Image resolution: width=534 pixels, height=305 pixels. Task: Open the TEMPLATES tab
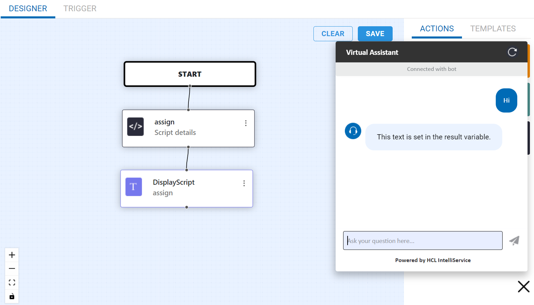point(493,29)
